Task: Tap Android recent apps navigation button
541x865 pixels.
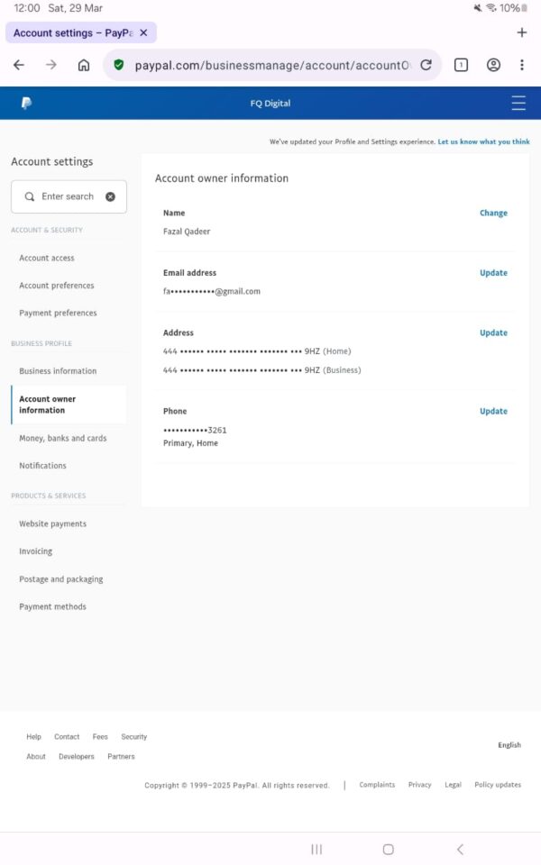Action: [316, 850]
